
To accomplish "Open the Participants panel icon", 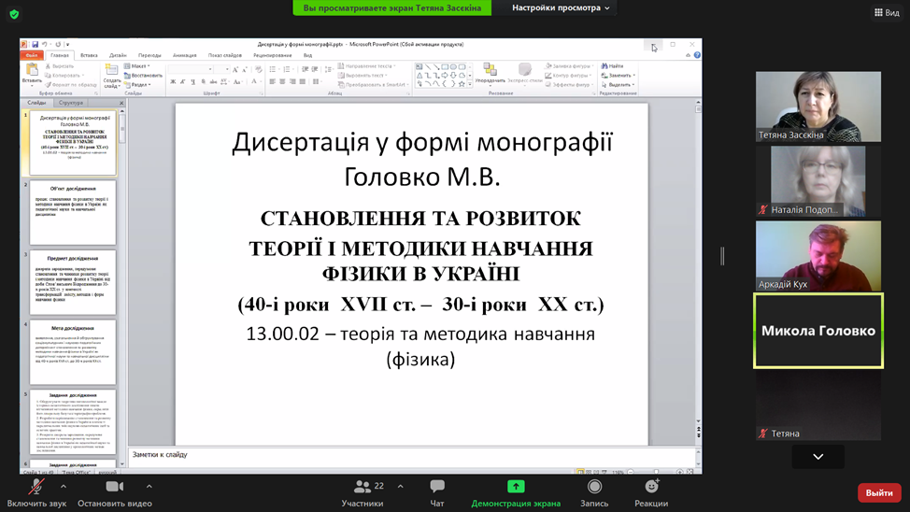I will 362,487.
